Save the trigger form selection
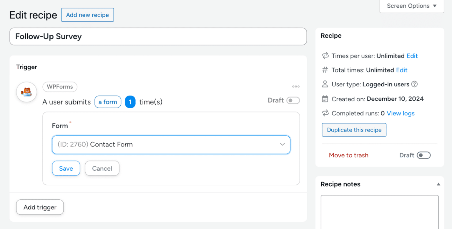This screenshot has width=452, height=229. 66,168
